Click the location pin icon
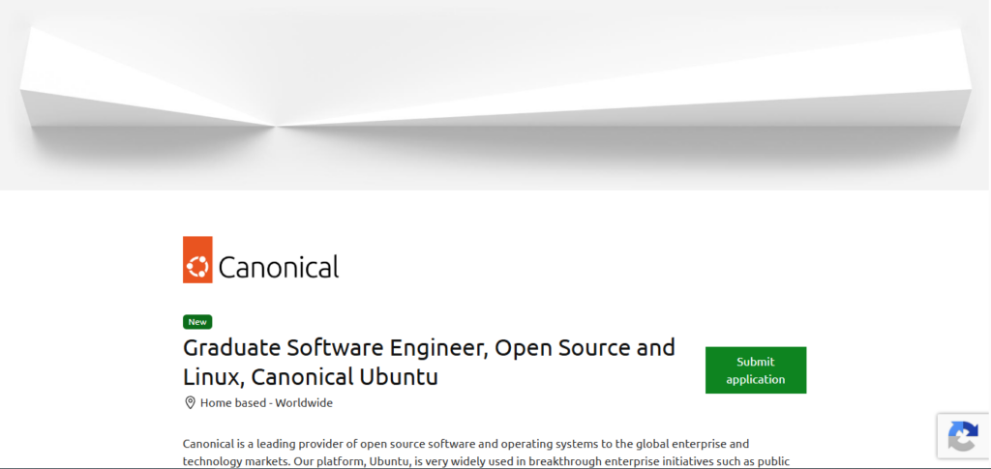This screenshot has height=469, width=991. point(190,402)
